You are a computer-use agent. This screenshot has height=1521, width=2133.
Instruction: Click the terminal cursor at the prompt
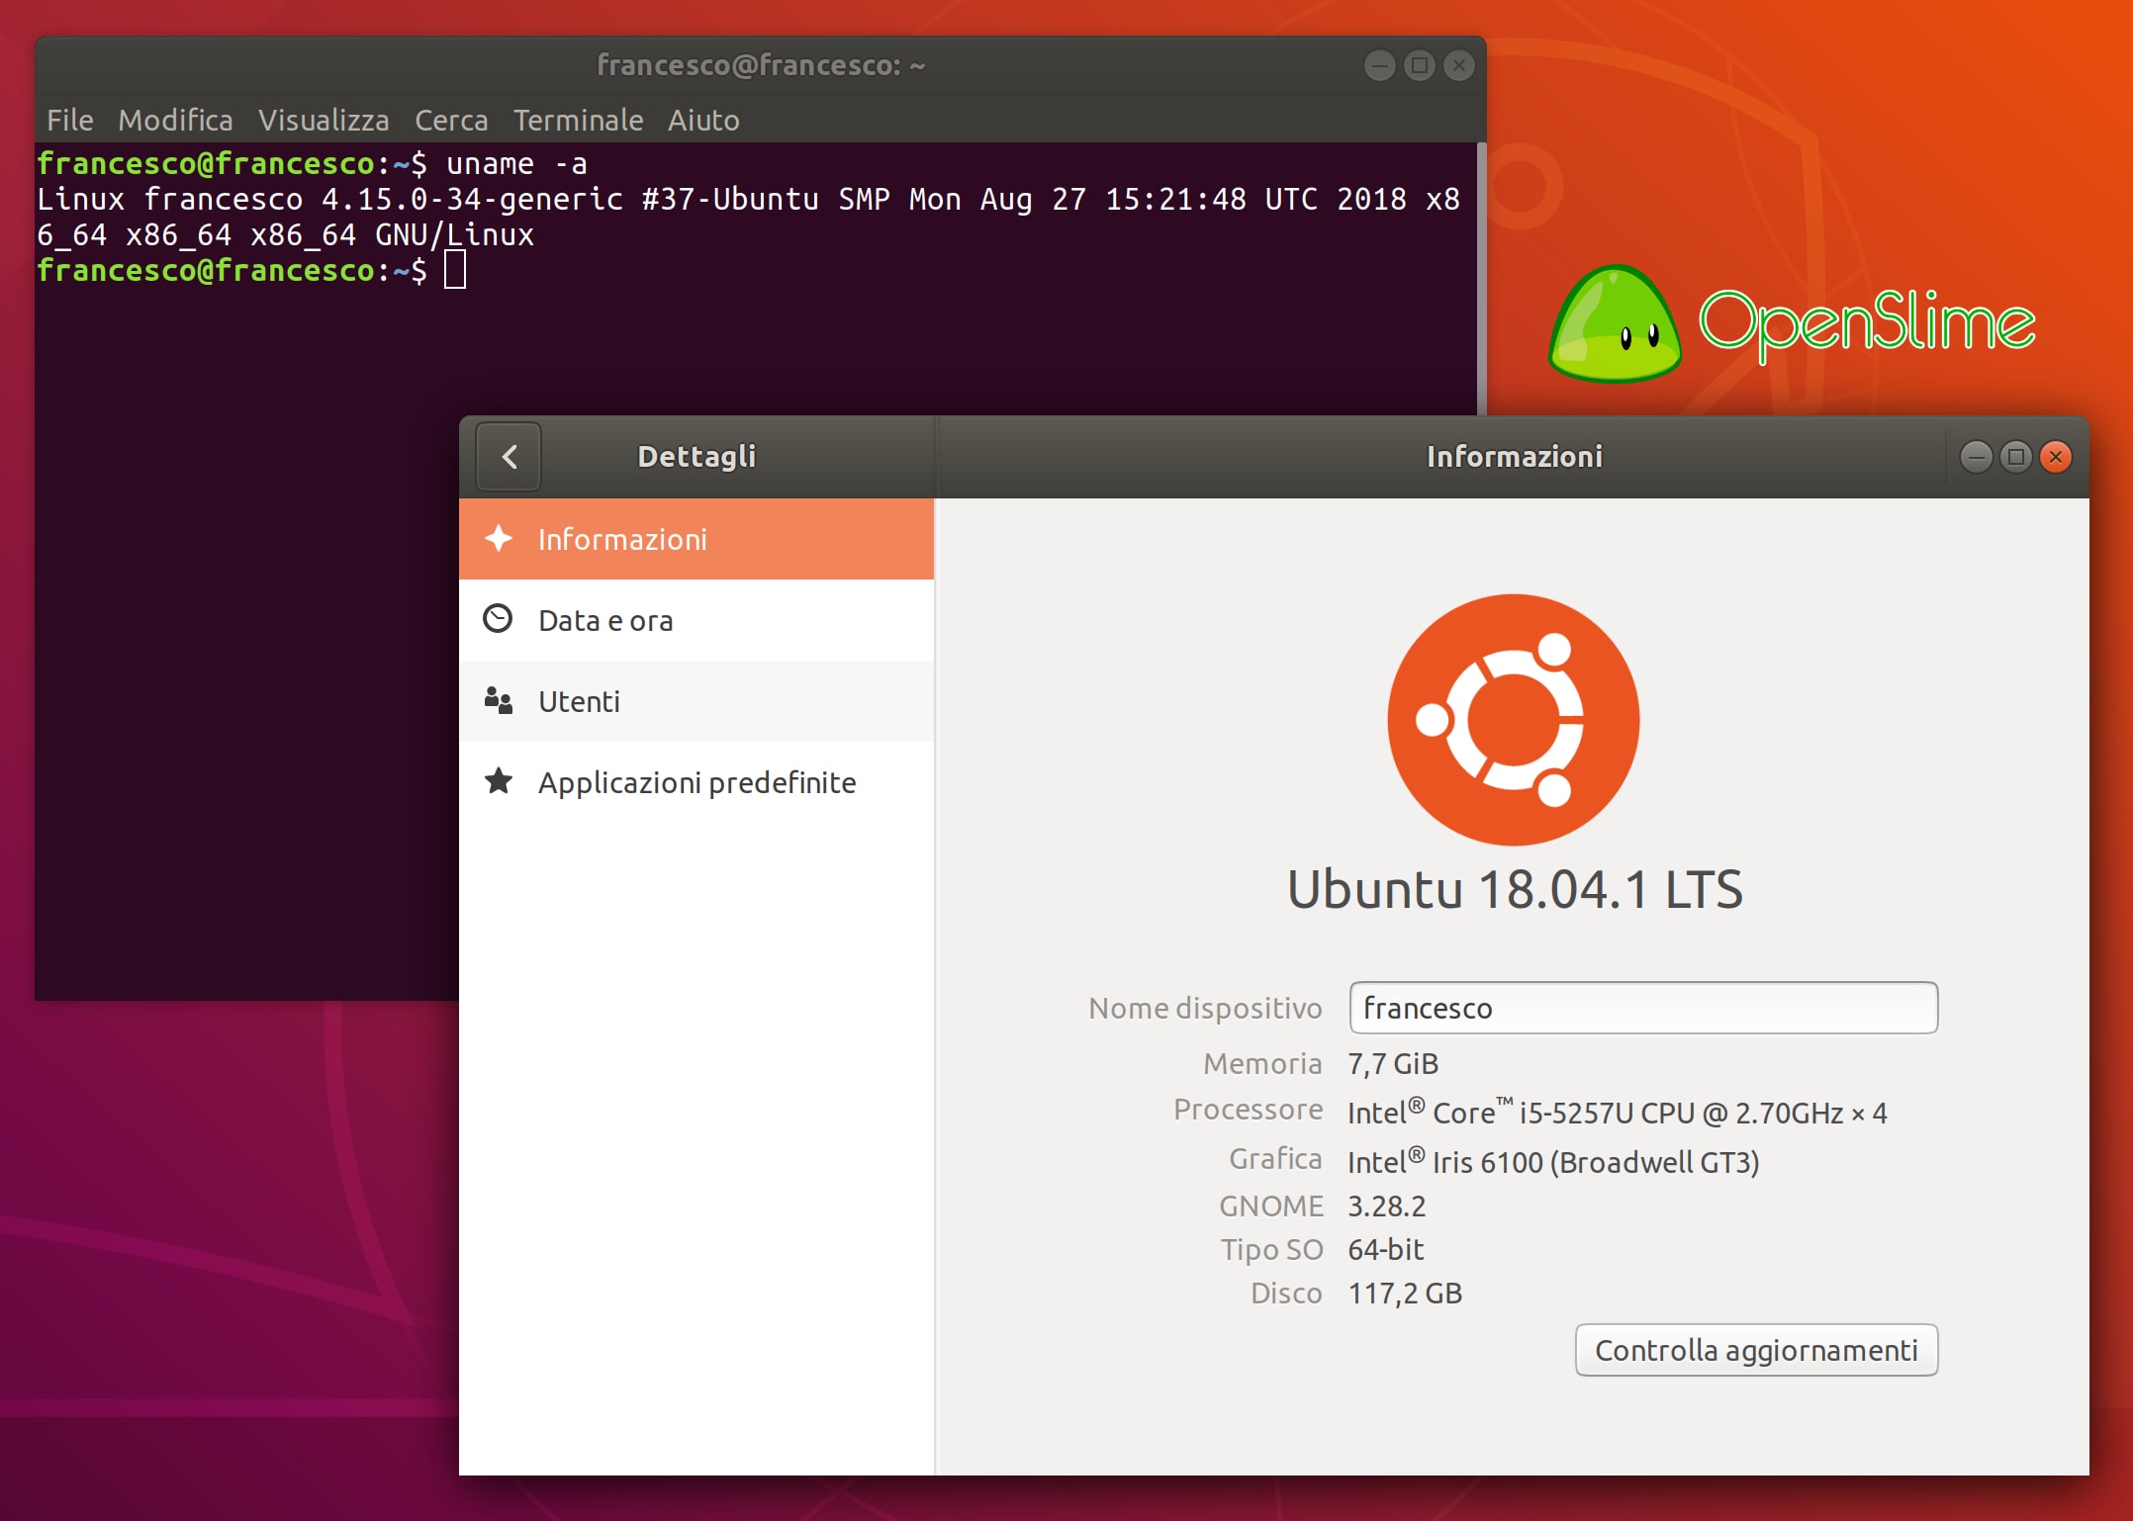[x=455, y=270]
